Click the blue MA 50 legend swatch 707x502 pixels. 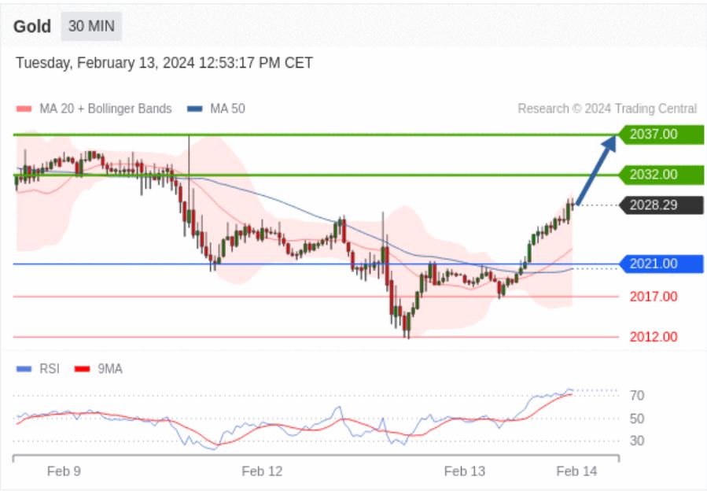[195, 109]
